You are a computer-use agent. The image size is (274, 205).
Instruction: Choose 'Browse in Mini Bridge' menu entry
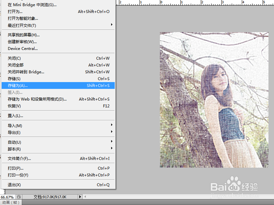58,5
